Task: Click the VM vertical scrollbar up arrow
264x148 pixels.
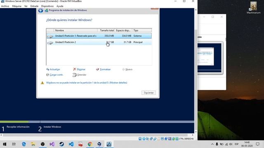Action: tap(196, 10)
